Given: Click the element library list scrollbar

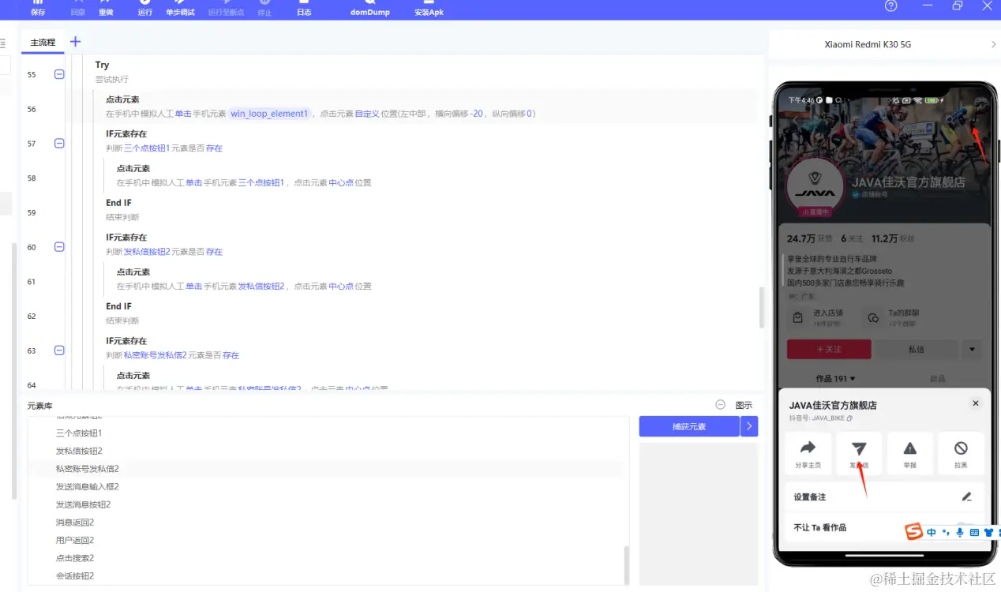Looking at the screenshot, I should (x=627, y=564).
